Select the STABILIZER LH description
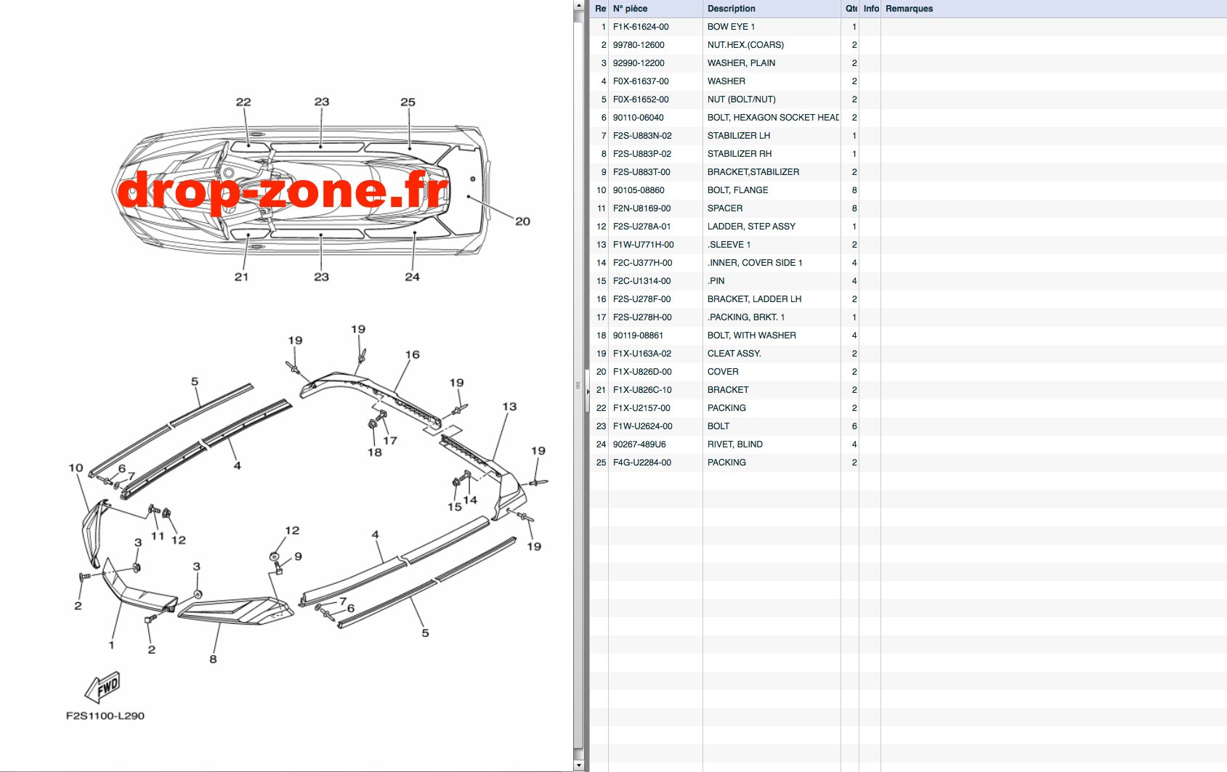Viewport: 1227px width, 772px height. pyautogui.click(x=739, y=136)
